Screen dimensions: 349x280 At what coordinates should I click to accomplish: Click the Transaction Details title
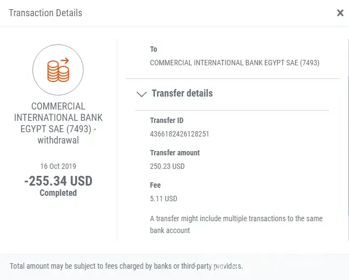pos(46,13)
